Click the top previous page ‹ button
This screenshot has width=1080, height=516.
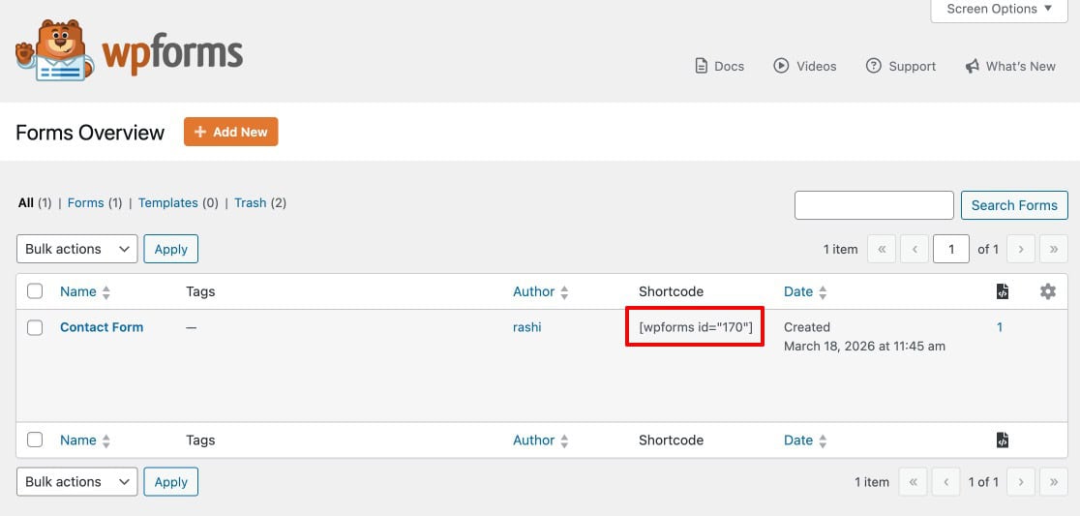[x=915, y=249]
